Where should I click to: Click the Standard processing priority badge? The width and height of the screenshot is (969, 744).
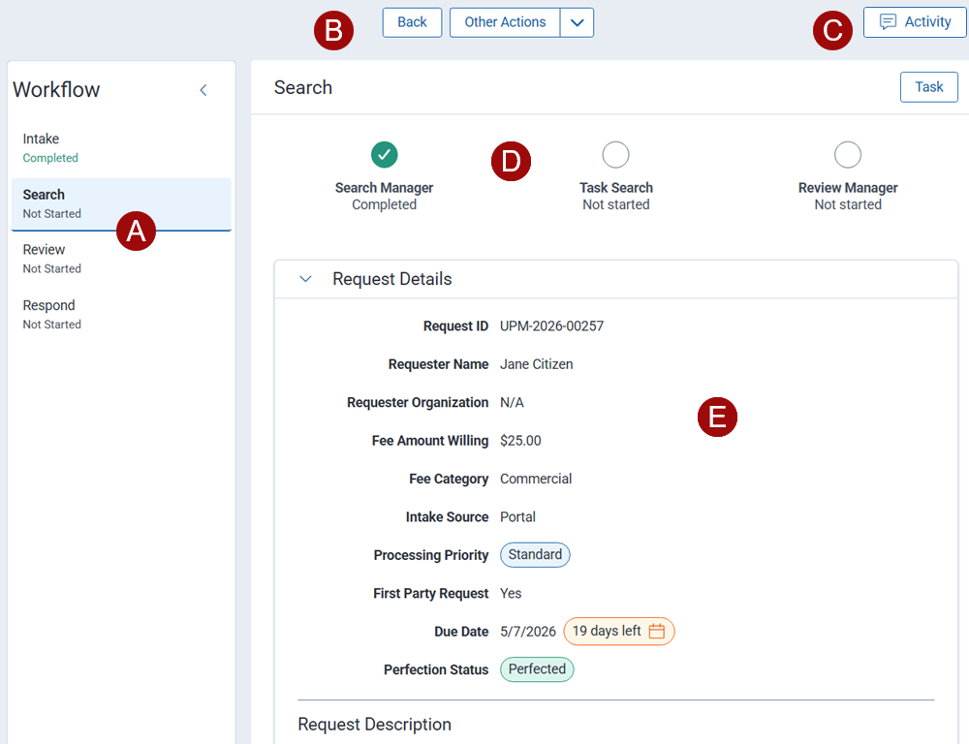[x=535, y=555]
